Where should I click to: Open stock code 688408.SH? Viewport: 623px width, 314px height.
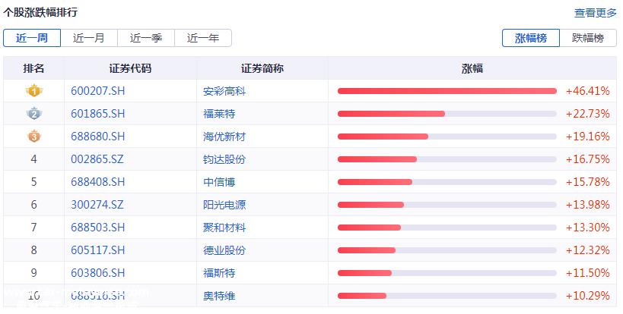pyautogui.click(x=97, y=182)
